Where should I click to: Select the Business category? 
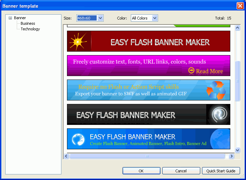pos(28,23)
